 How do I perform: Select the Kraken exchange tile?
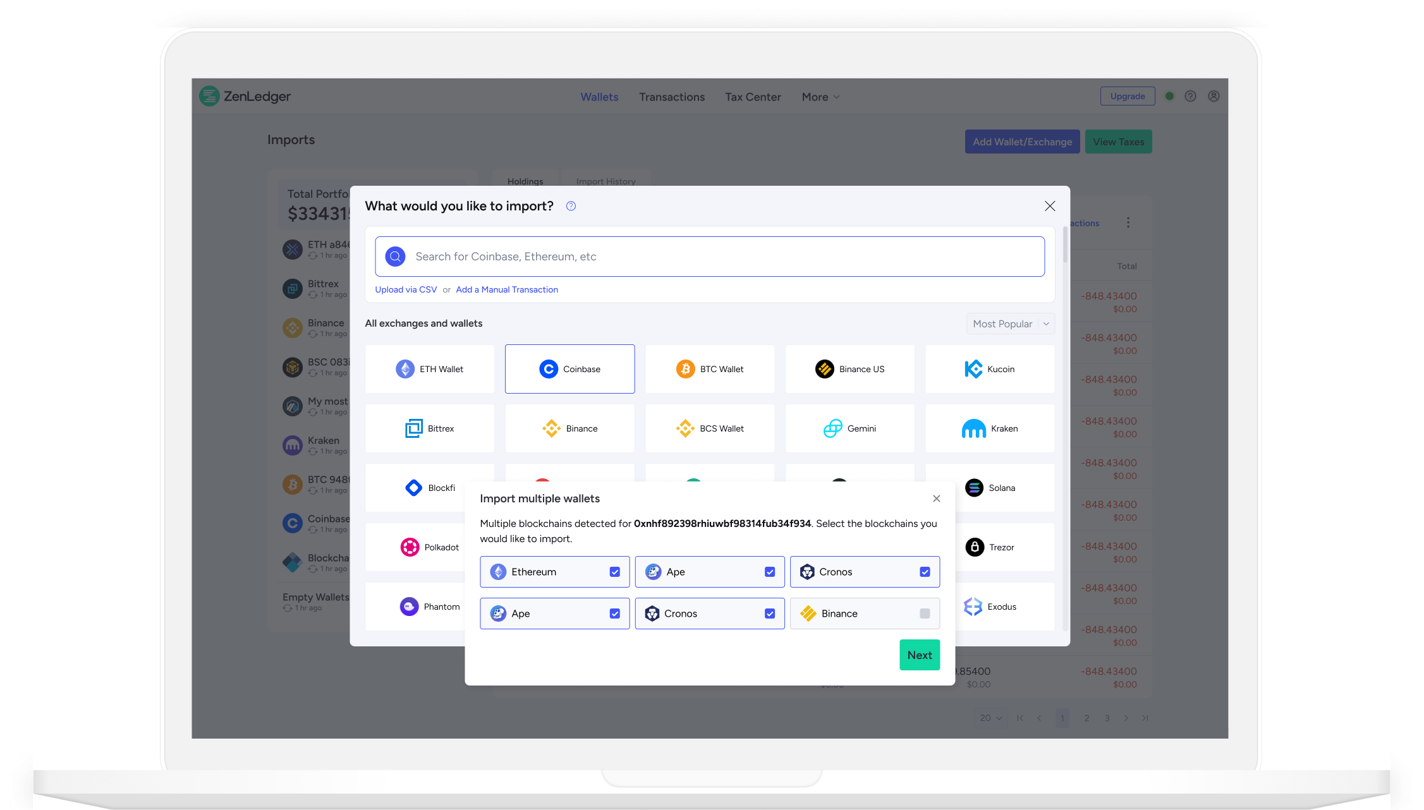990,428
